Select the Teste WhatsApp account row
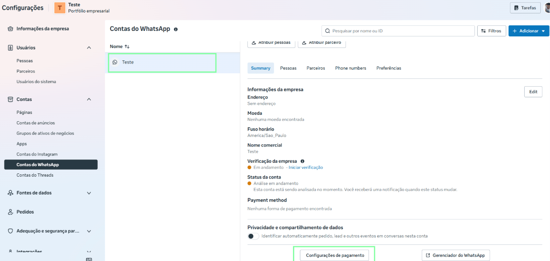This screenshot has width=550, height=261. (172, 63)
